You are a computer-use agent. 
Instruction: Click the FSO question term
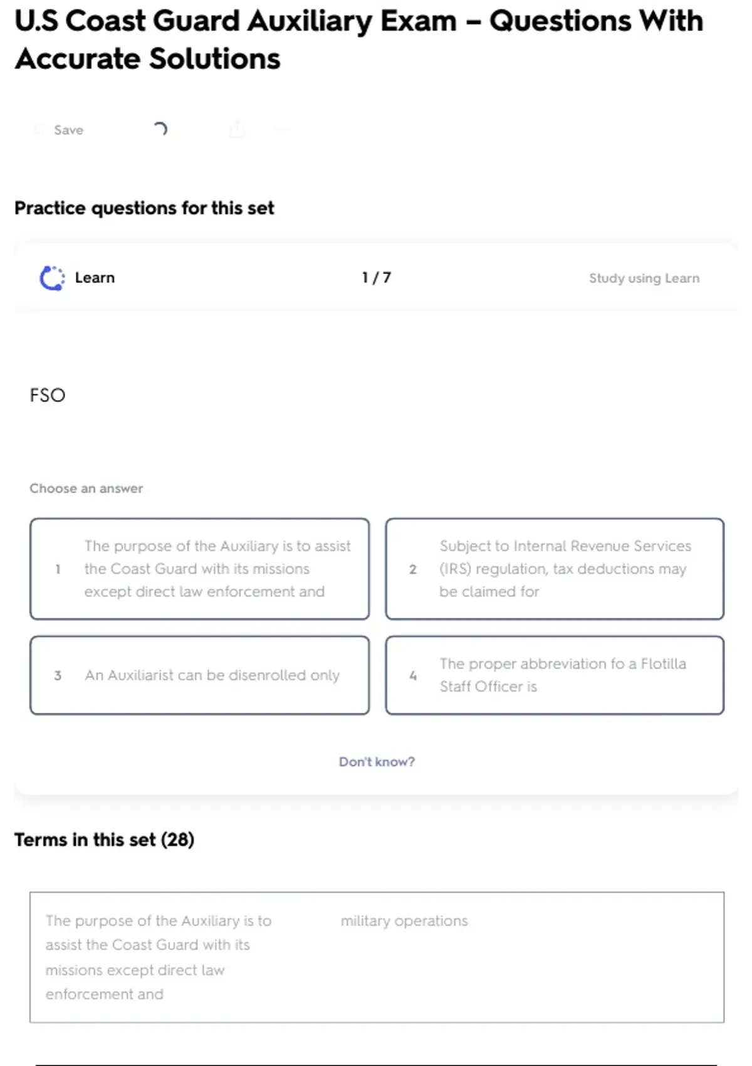pyautogui.click(x=48, y=395)
